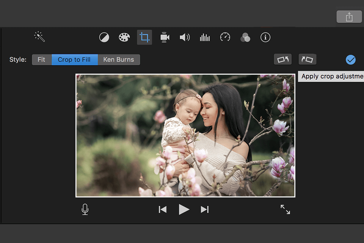364x243 pixels.
Task: Click the magic wand auto-enhance icon
Action: [x=39, y=37]
